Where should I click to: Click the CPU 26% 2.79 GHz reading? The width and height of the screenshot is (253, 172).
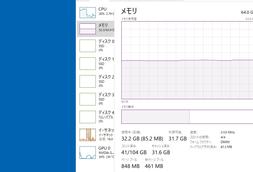(106, 14)
